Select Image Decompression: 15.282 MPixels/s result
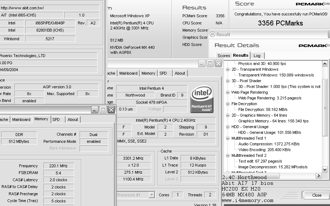This screenshot has height=206, width=330. click(x=273, y=167)
